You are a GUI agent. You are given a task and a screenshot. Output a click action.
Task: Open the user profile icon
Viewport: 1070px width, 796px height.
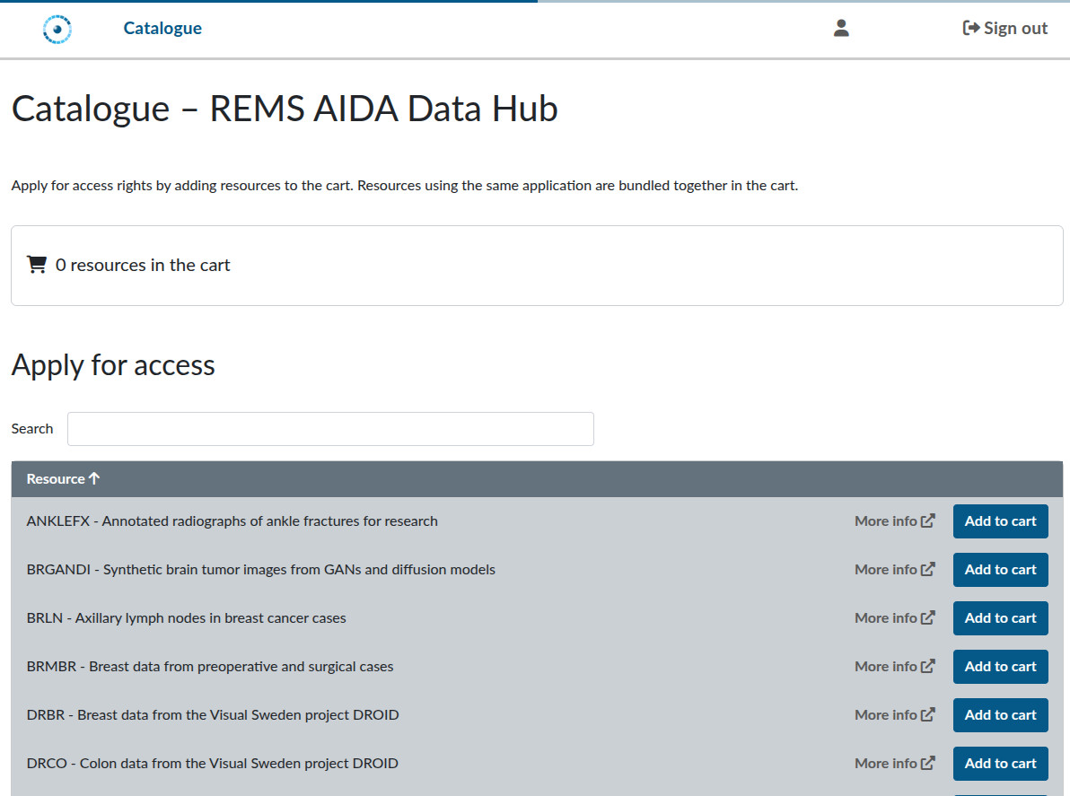coord(841,29)
